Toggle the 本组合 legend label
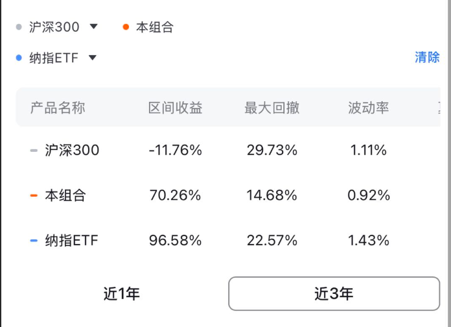 tap(155, 27)
